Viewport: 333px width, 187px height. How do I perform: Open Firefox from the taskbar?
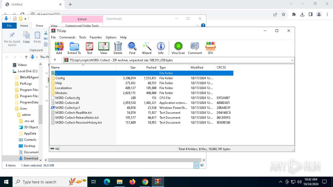click(132, 182)
